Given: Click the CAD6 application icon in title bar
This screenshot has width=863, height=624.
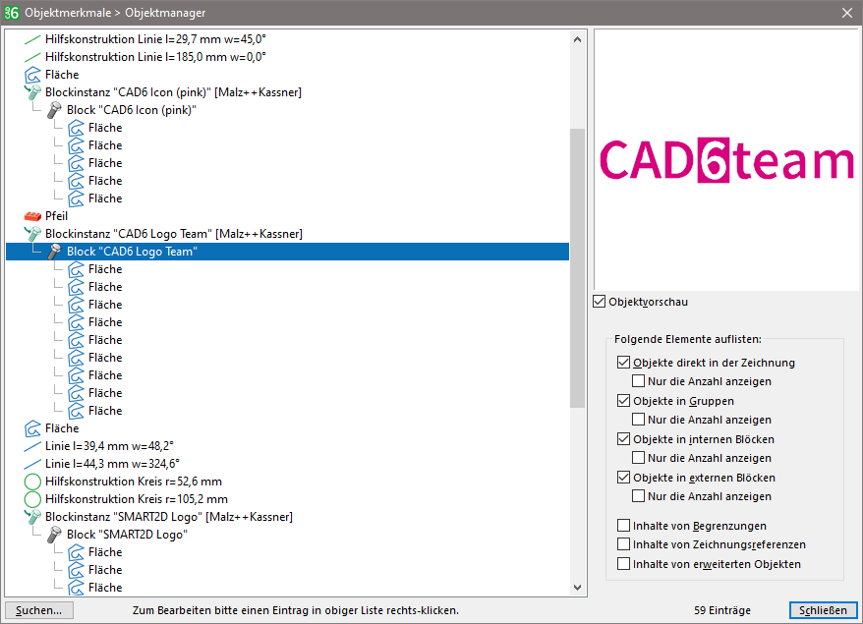Looking at the screenshot, I should point(12,12).
